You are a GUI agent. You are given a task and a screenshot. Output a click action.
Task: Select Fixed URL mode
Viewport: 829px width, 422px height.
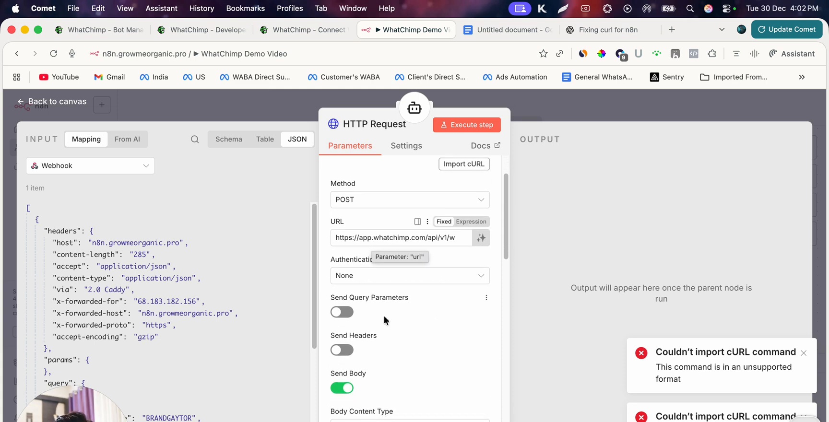point(444,222)
